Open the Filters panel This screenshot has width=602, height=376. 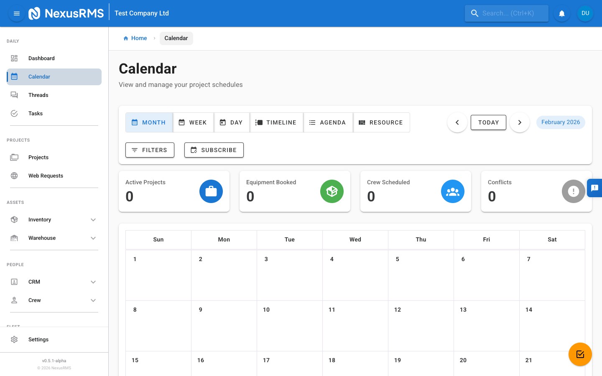(150, 150)
